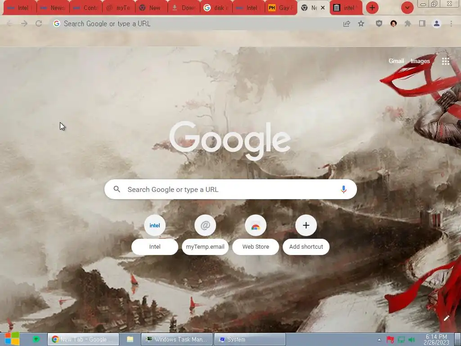Click the Web Store shortcut label

pyautogui.click(x=256, y=246)
